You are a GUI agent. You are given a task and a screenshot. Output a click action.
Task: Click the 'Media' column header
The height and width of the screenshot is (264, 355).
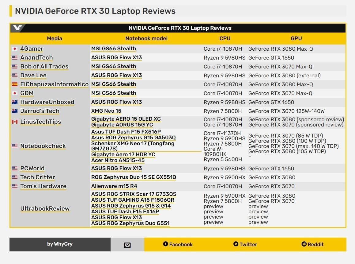click(x=54, y=38)
